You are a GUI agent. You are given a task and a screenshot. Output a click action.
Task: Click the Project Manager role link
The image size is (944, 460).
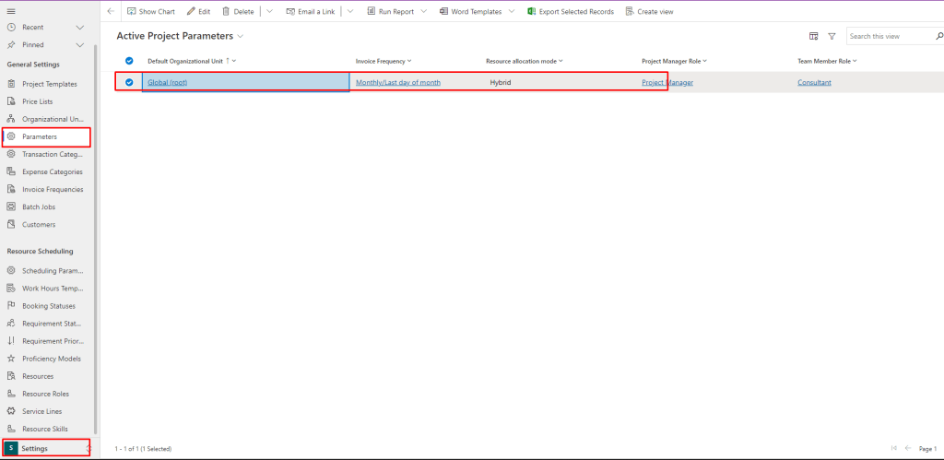tap(667, 82)
